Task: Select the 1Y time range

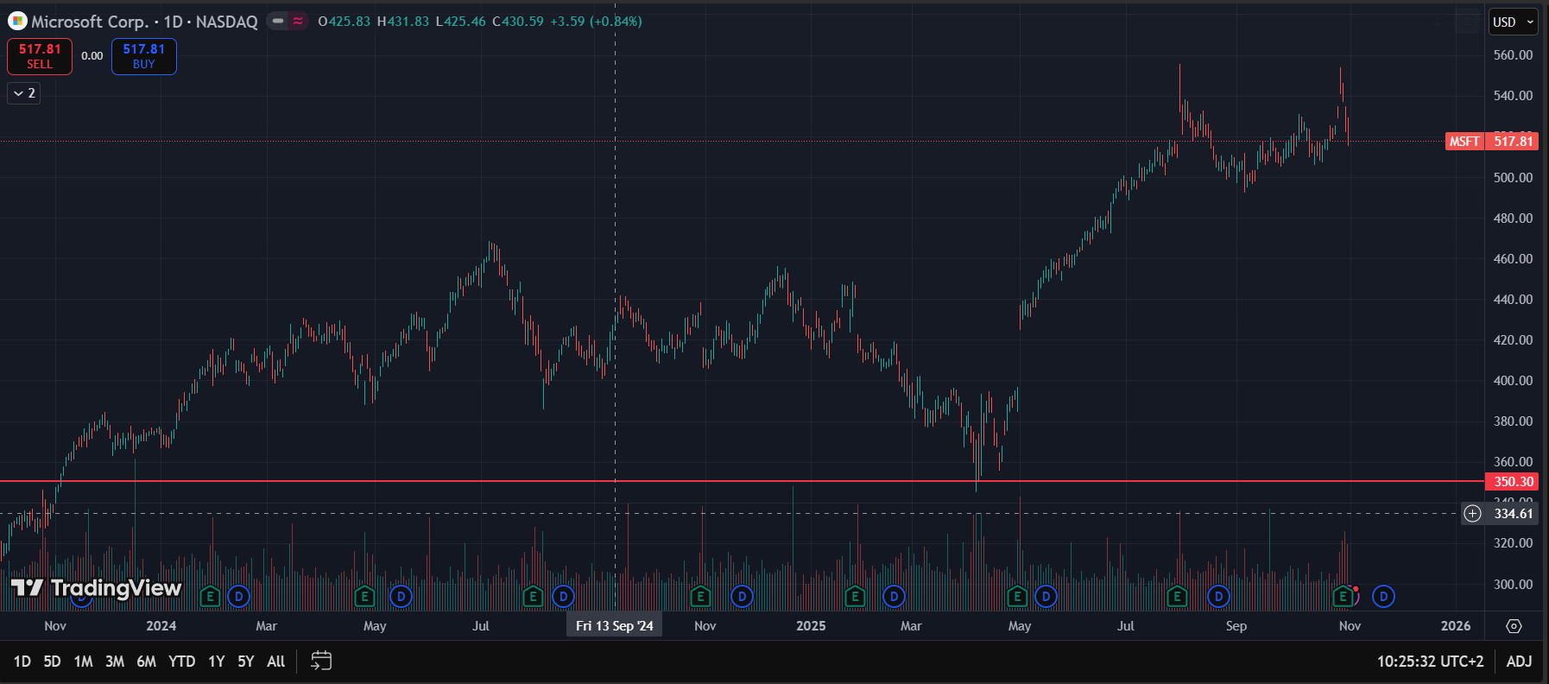Action: 216,662
